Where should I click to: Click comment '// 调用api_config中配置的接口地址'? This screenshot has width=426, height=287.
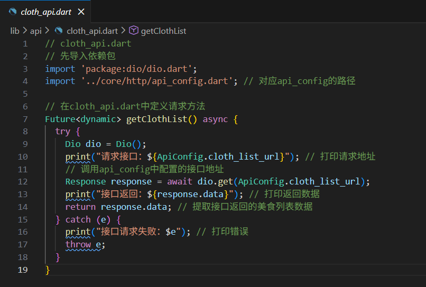[x=144, y=169]
